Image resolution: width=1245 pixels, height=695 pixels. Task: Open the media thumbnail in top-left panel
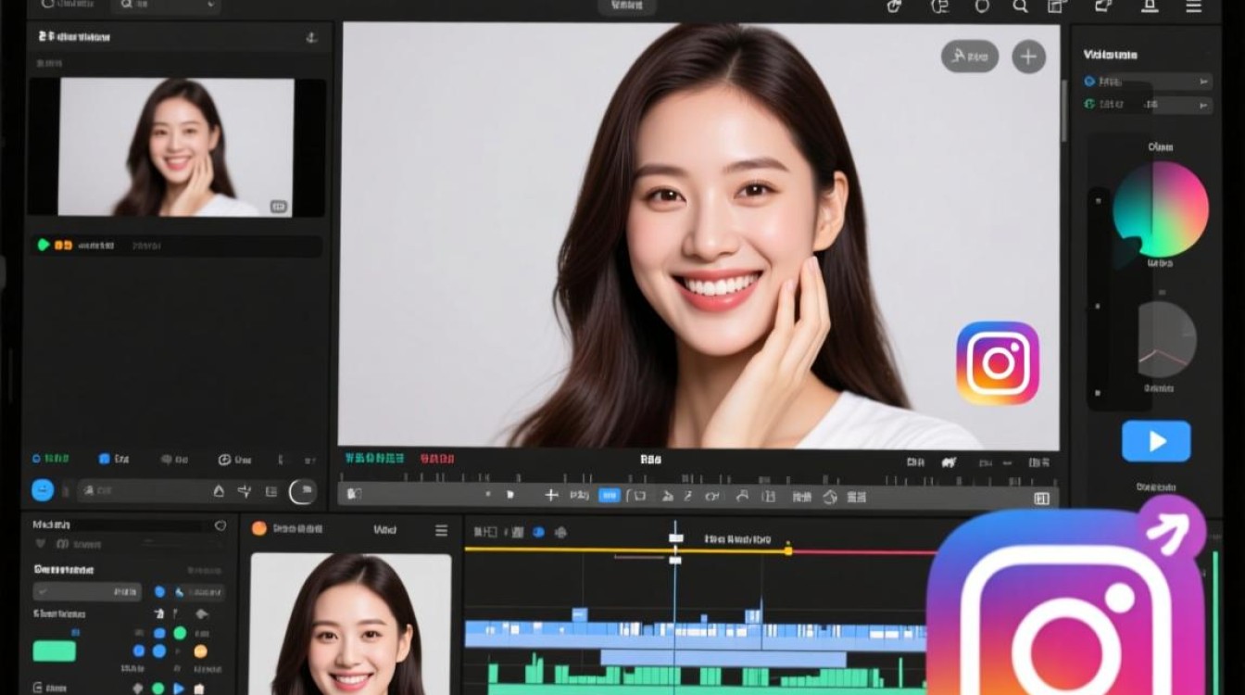click(x=176, y=147)
